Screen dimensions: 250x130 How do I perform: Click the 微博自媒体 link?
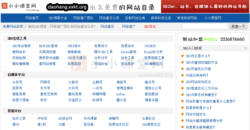(x=125, y=88)
